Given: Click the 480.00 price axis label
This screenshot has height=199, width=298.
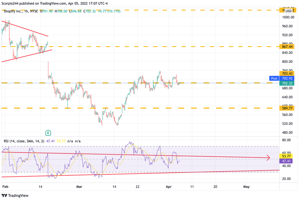Looking at the screenshot, I should point(287,133).
